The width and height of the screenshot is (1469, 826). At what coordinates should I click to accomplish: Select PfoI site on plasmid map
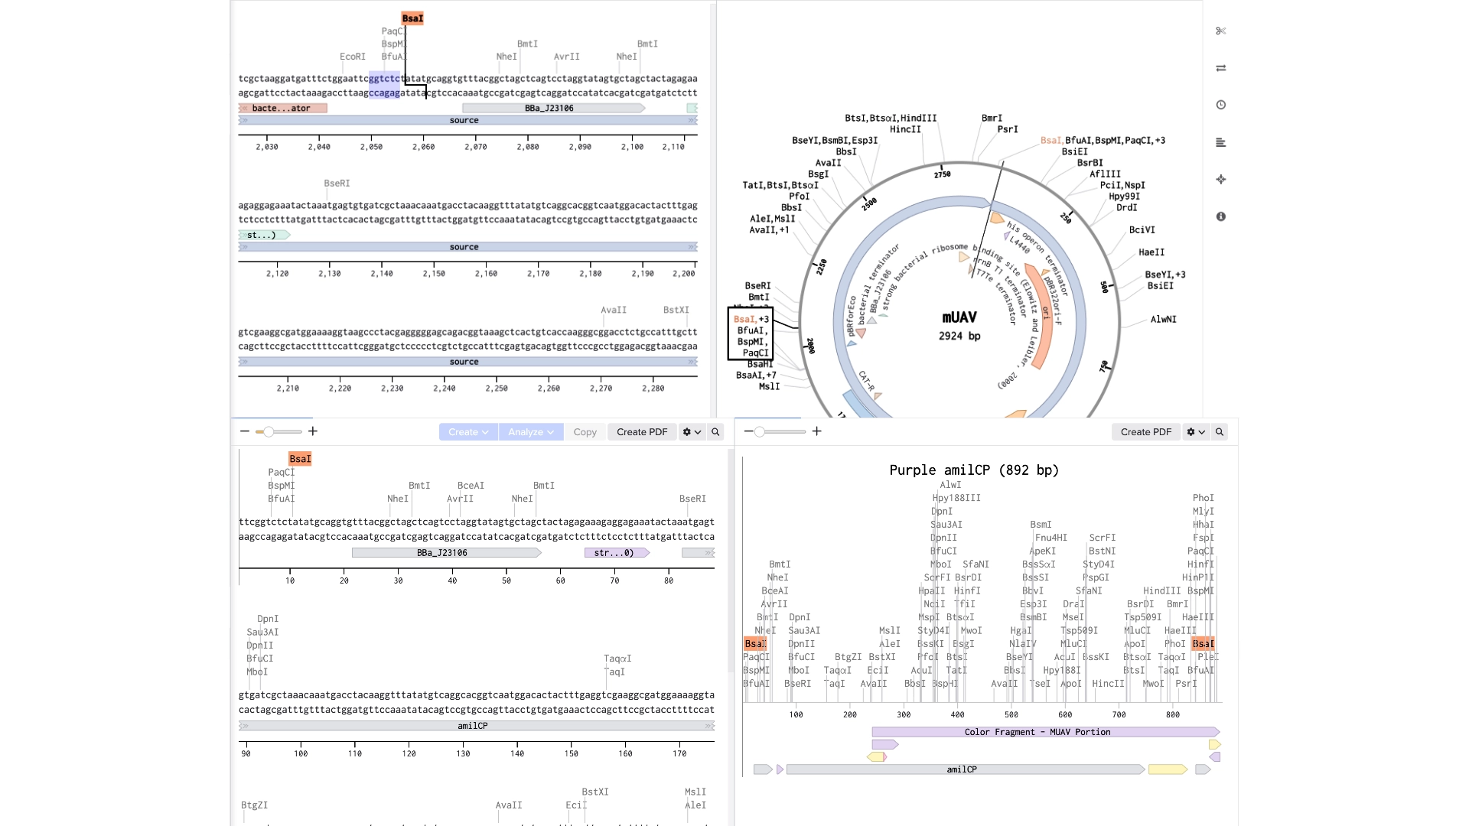tap(799, 197)
